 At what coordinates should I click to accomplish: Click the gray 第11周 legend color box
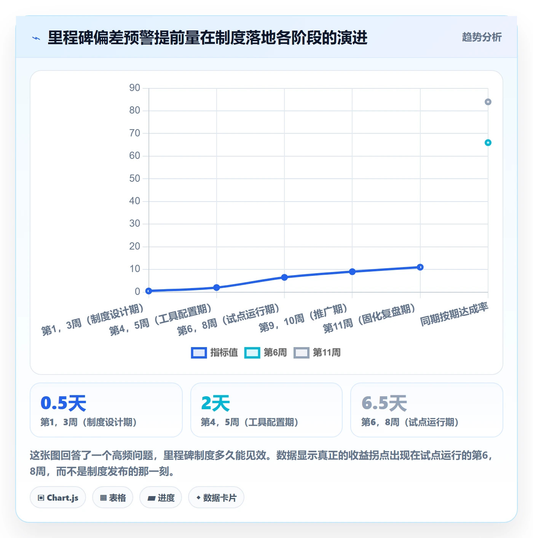click(x=302, y=353)
